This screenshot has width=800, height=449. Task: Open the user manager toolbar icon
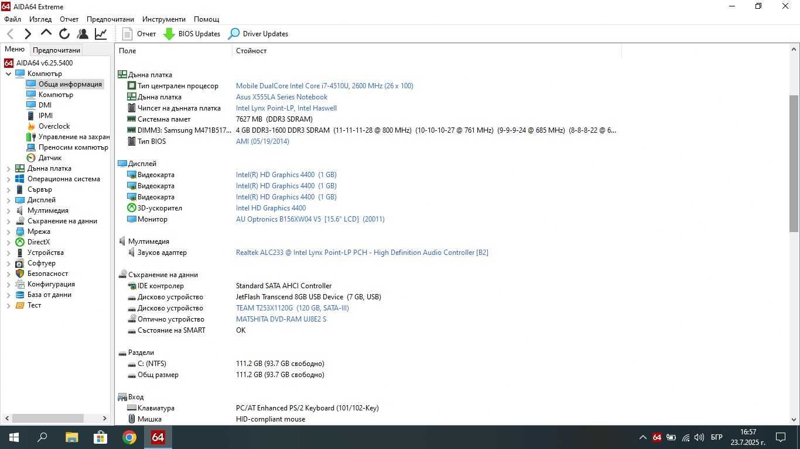(x=83, y=34)
